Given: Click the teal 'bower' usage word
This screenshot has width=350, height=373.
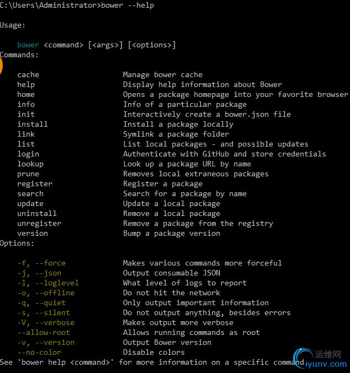Looking at the screenshot, I should 28,45.
